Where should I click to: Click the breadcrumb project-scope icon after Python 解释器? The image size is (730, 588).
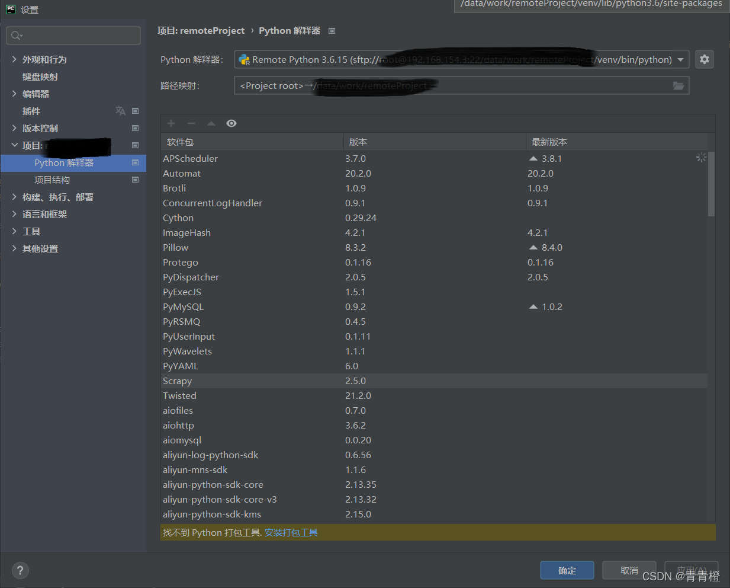point(332,31)
